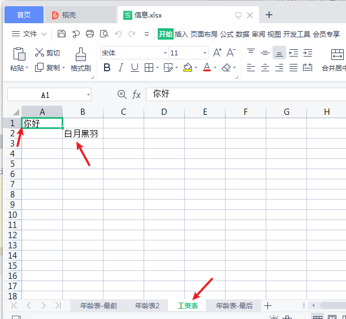
Task: Apply yellow fill color bucket
Action: (x=188, y=67)
